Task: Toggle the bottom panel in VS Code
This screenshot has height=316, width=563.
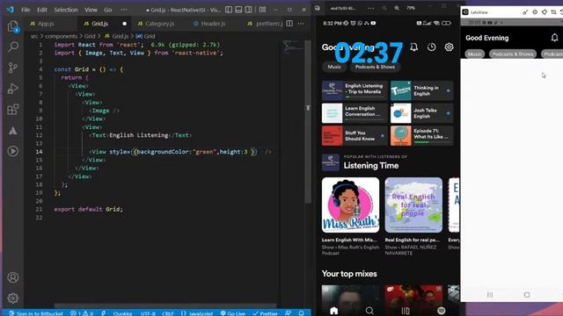Action: click(x=238, y=10)
